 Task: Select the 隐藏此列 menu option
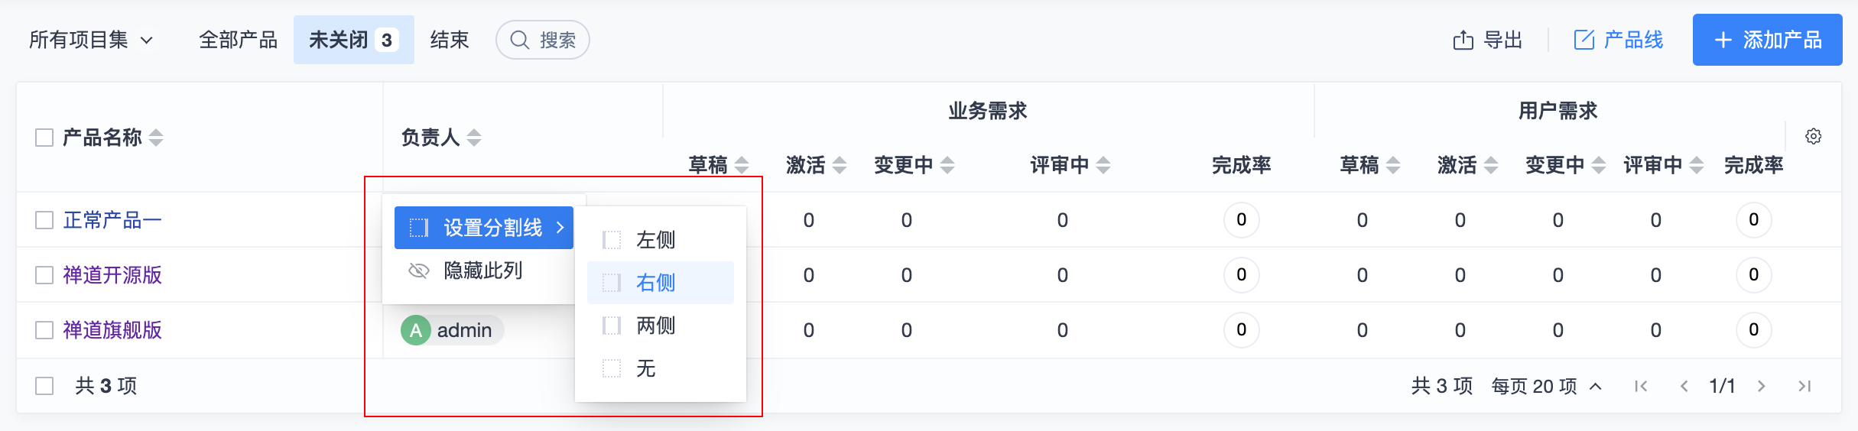482,271
